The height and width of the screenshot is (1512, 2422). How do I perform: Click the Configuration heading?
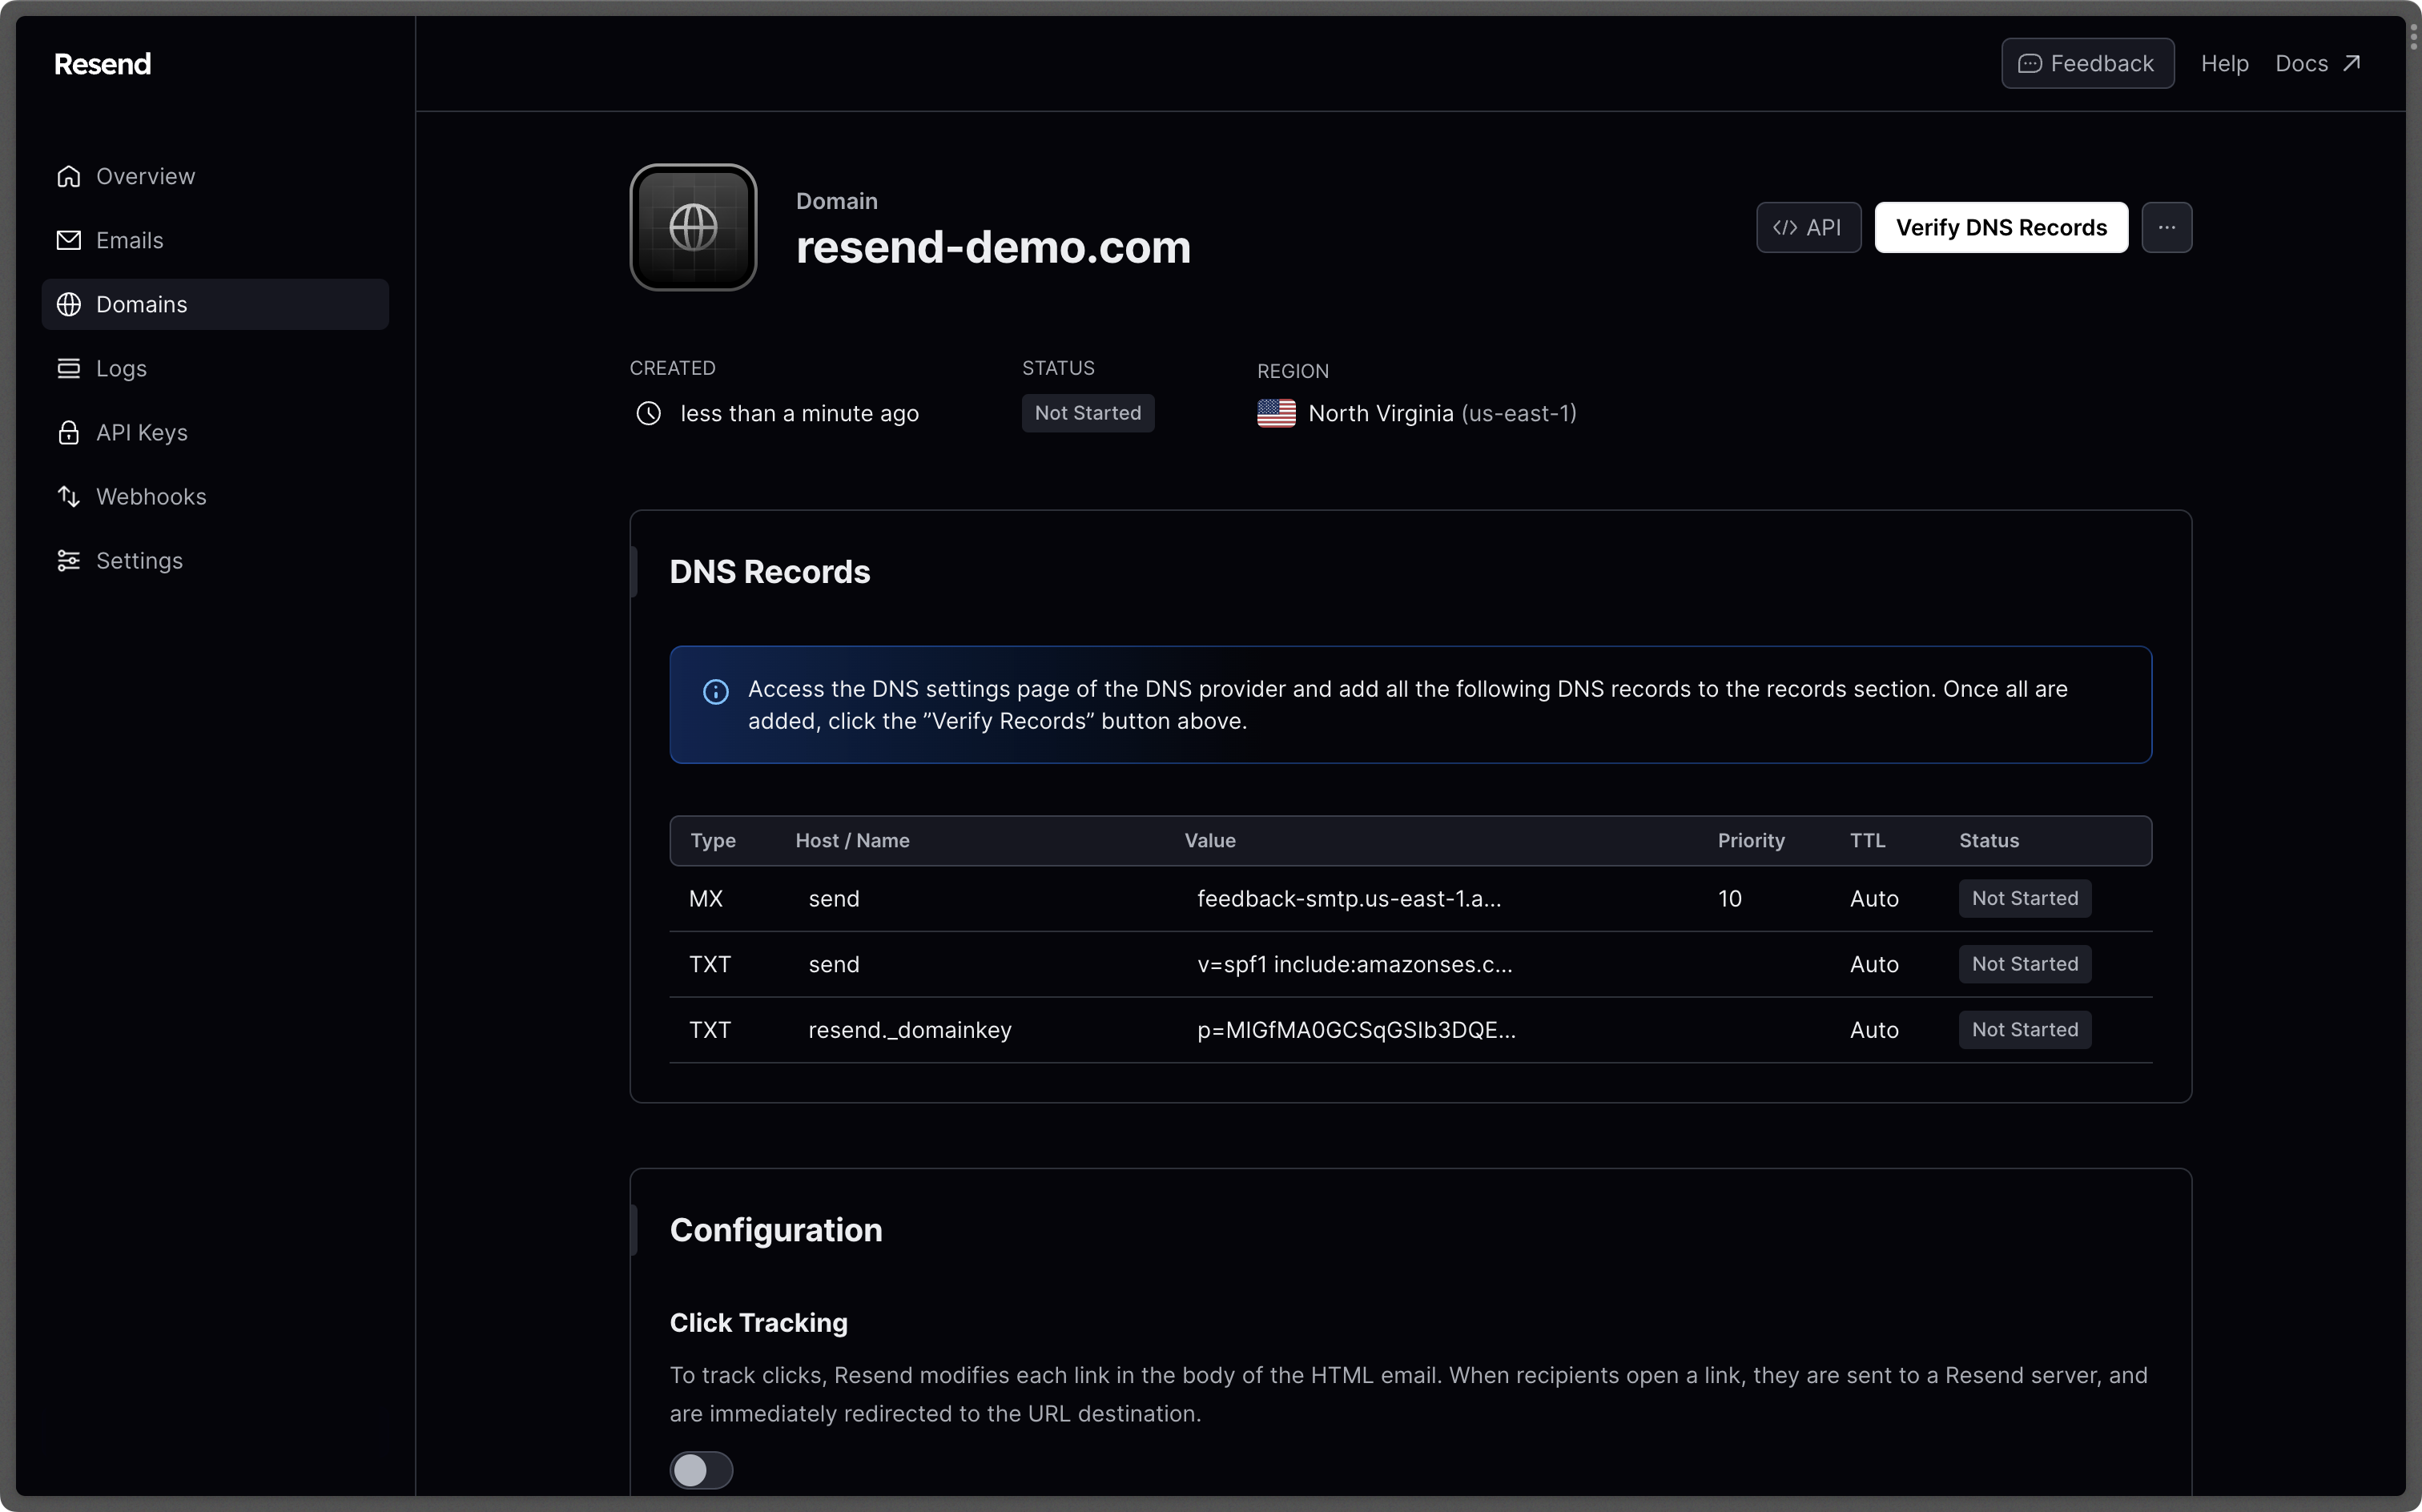(776, 1229)
